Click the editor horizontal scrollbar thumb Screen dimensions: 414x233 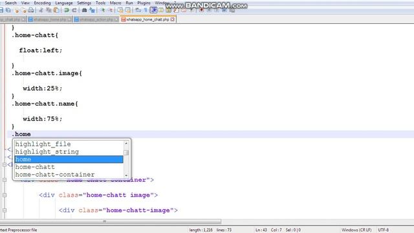click(111, 221)
